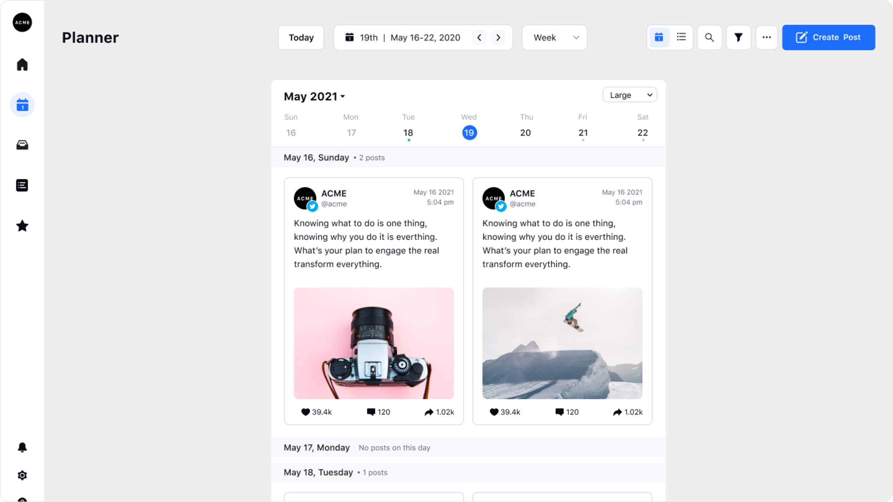Go to the previous week arrow

[479, 37]
